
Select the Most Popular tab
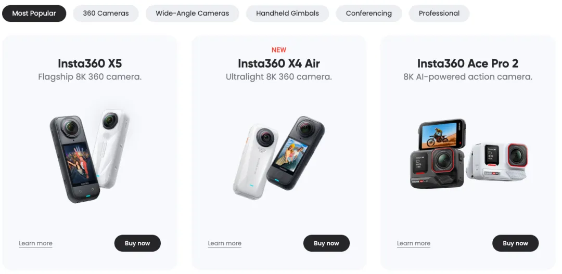pyautogui.click(x=34, y=13)
